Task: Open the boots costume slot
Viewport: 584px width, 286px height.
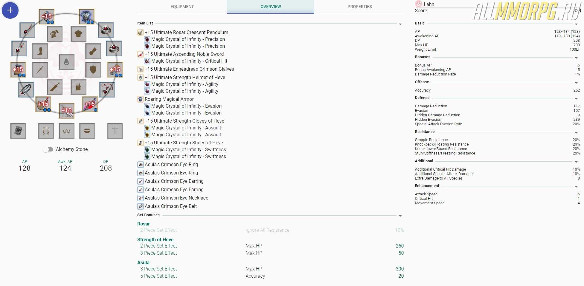Action: [x=40, y=51]
